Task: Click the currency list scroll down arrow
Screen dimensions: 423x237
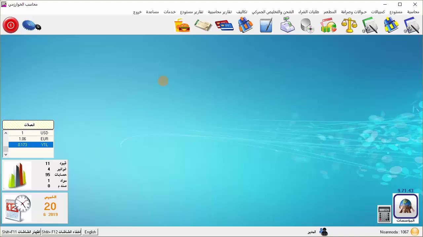Action: pyautogui.click(x=6, y=154)
